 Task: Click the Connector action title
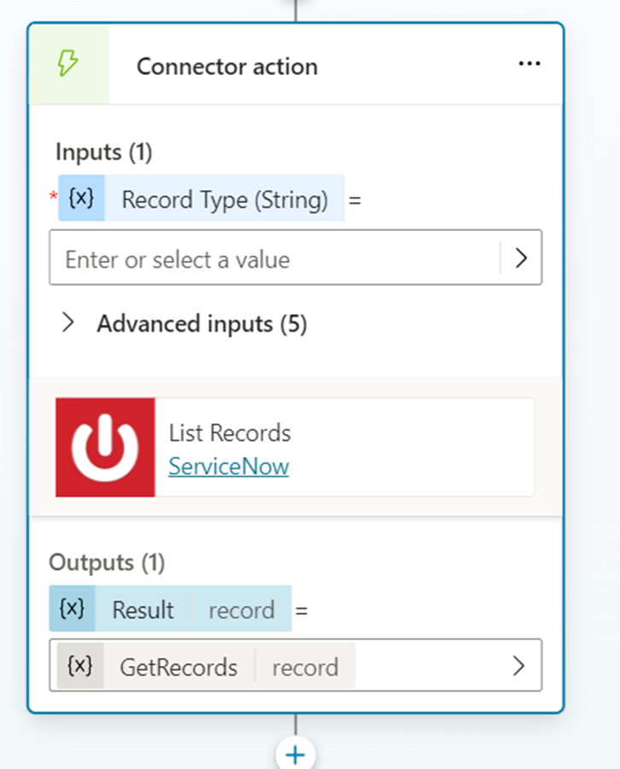227,66
